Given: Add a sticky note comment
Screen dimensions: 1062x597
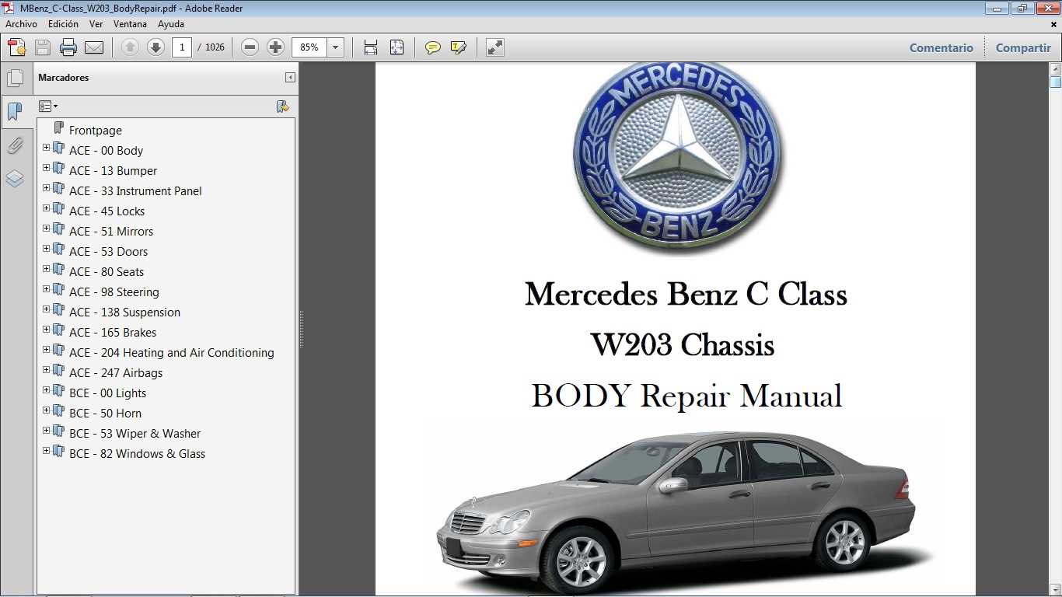Looking at the screenshot, I should 433,47.
